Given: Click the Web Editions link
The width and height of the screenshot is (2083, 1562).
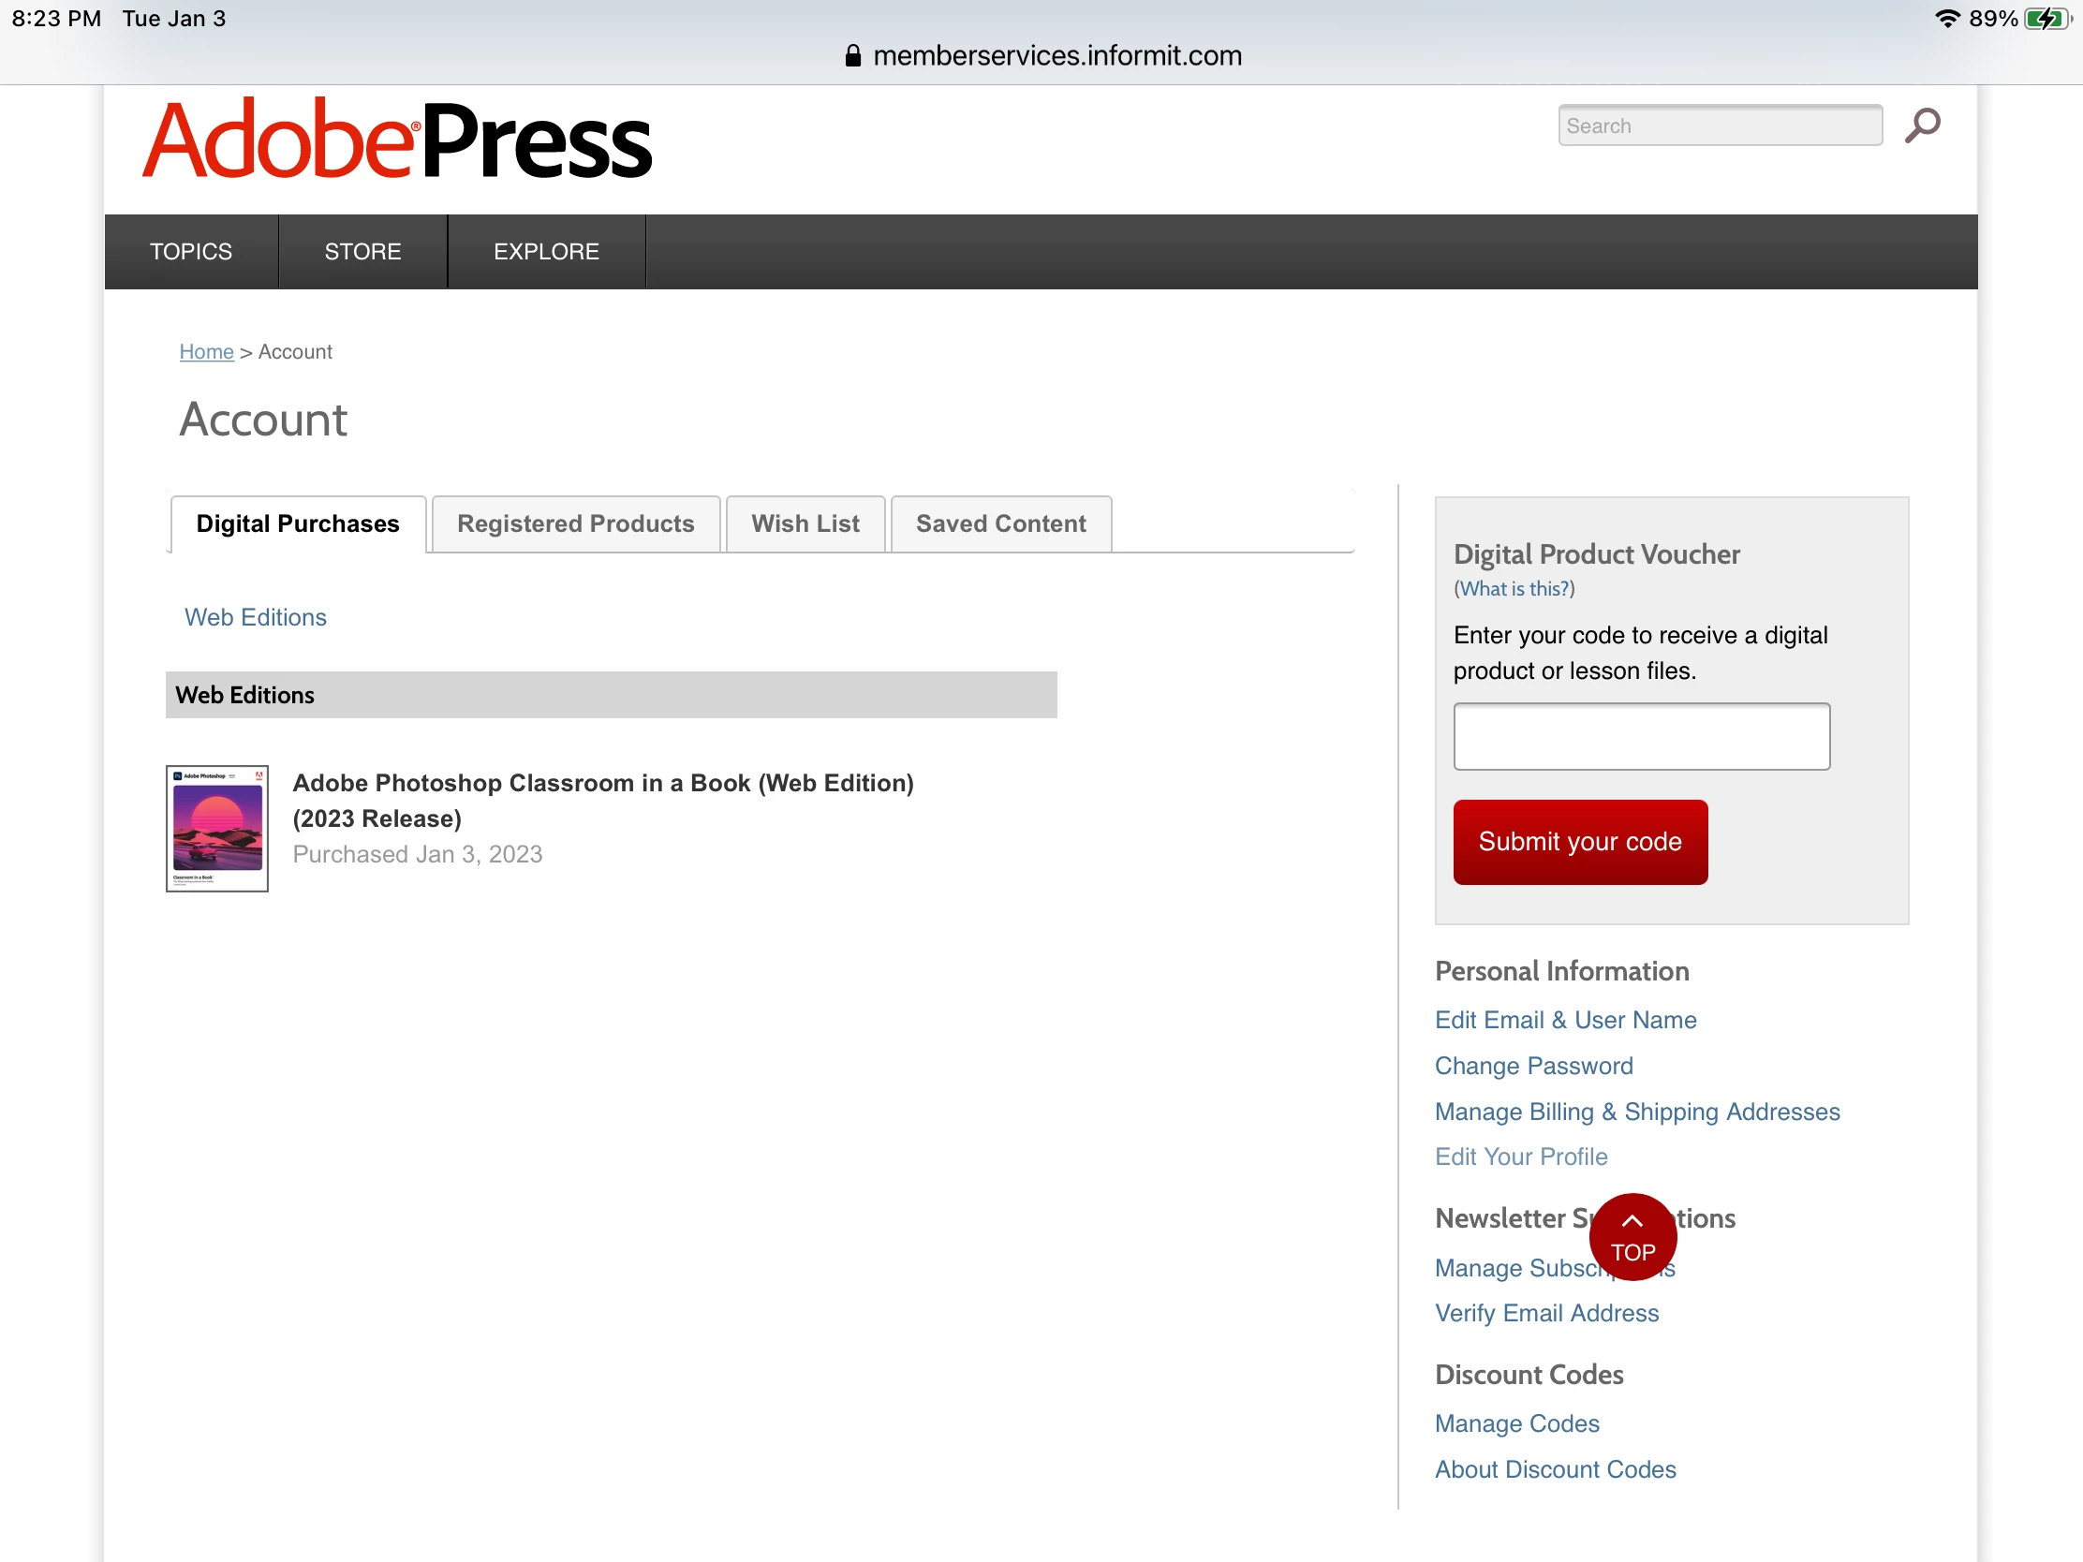Looking at the screenshot, I should pyautogui.click(x=255, y=617).
